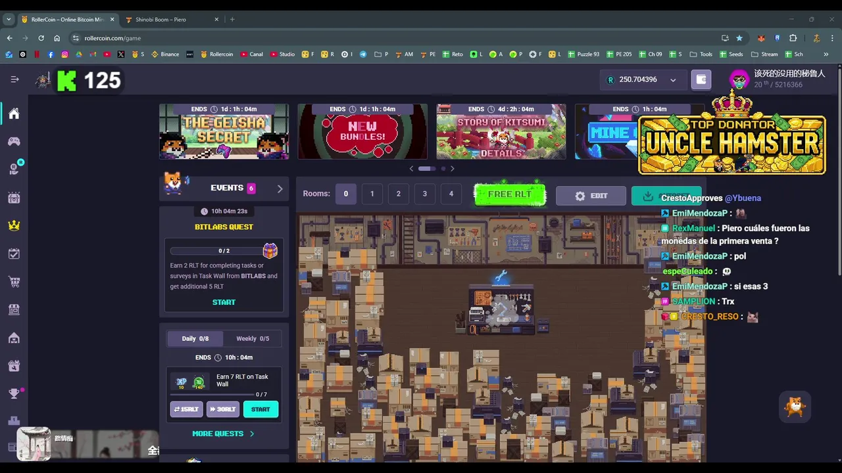842x473 pixels.
Task: Click the wrench repair marker in room
Action: pyautogui.click(x=501, y=277)
